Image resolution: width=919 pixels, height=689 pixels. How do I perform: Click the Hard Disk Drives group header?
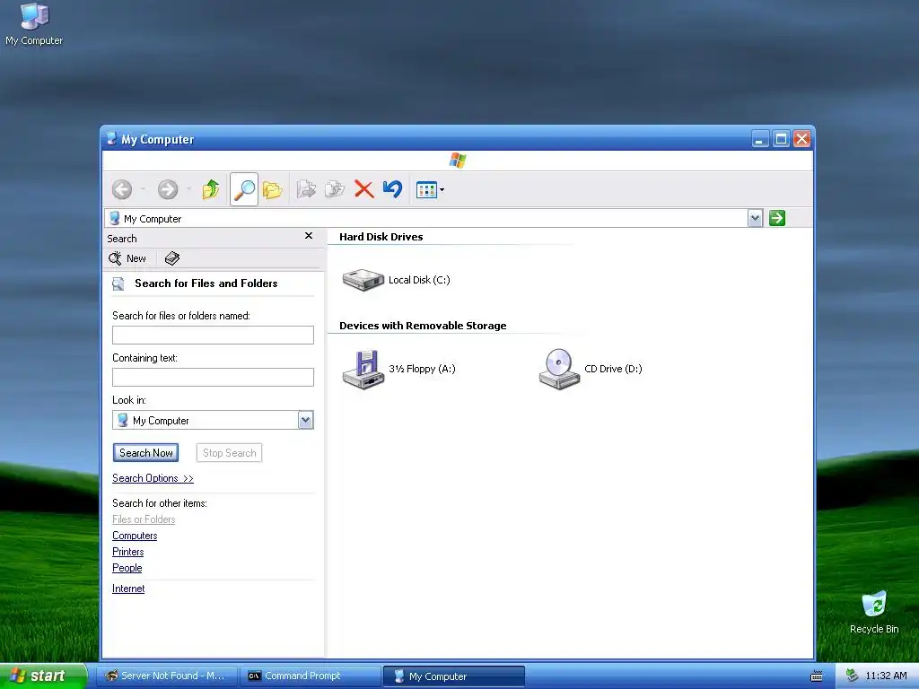click(x=381, y=237)
